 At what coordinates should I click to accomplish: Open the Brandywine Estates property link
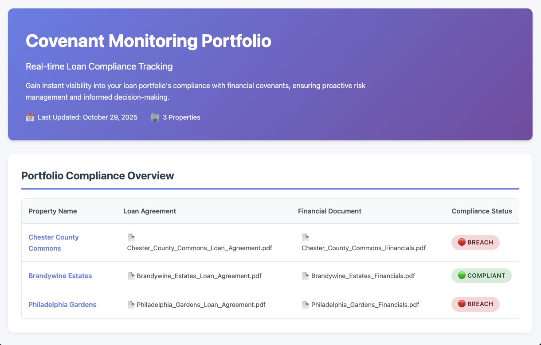pos(60,275)
